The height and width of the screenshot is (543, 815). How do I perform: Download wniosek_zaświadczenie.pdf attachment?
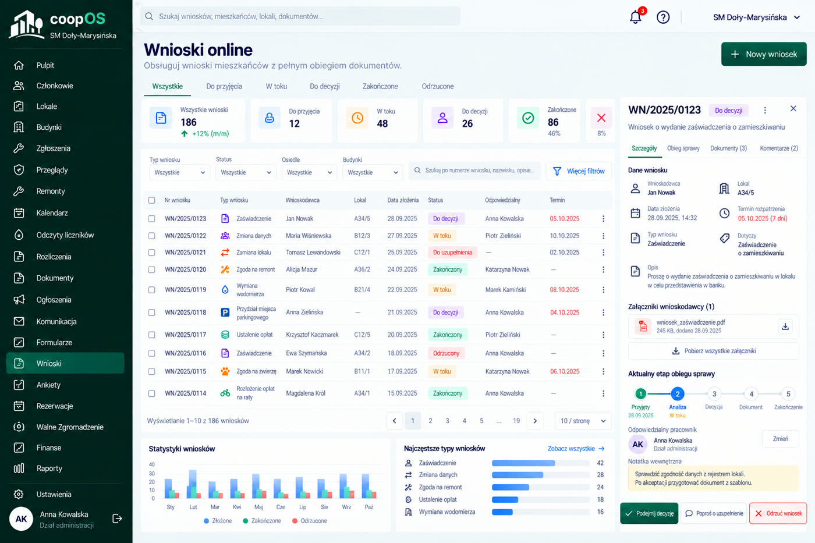coord(785,326)
